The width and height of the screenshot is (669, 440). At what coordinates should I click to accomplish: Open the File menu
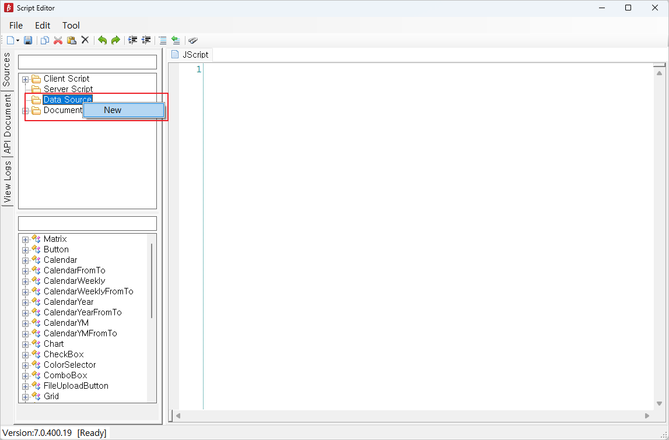click(x=16, y=26)
